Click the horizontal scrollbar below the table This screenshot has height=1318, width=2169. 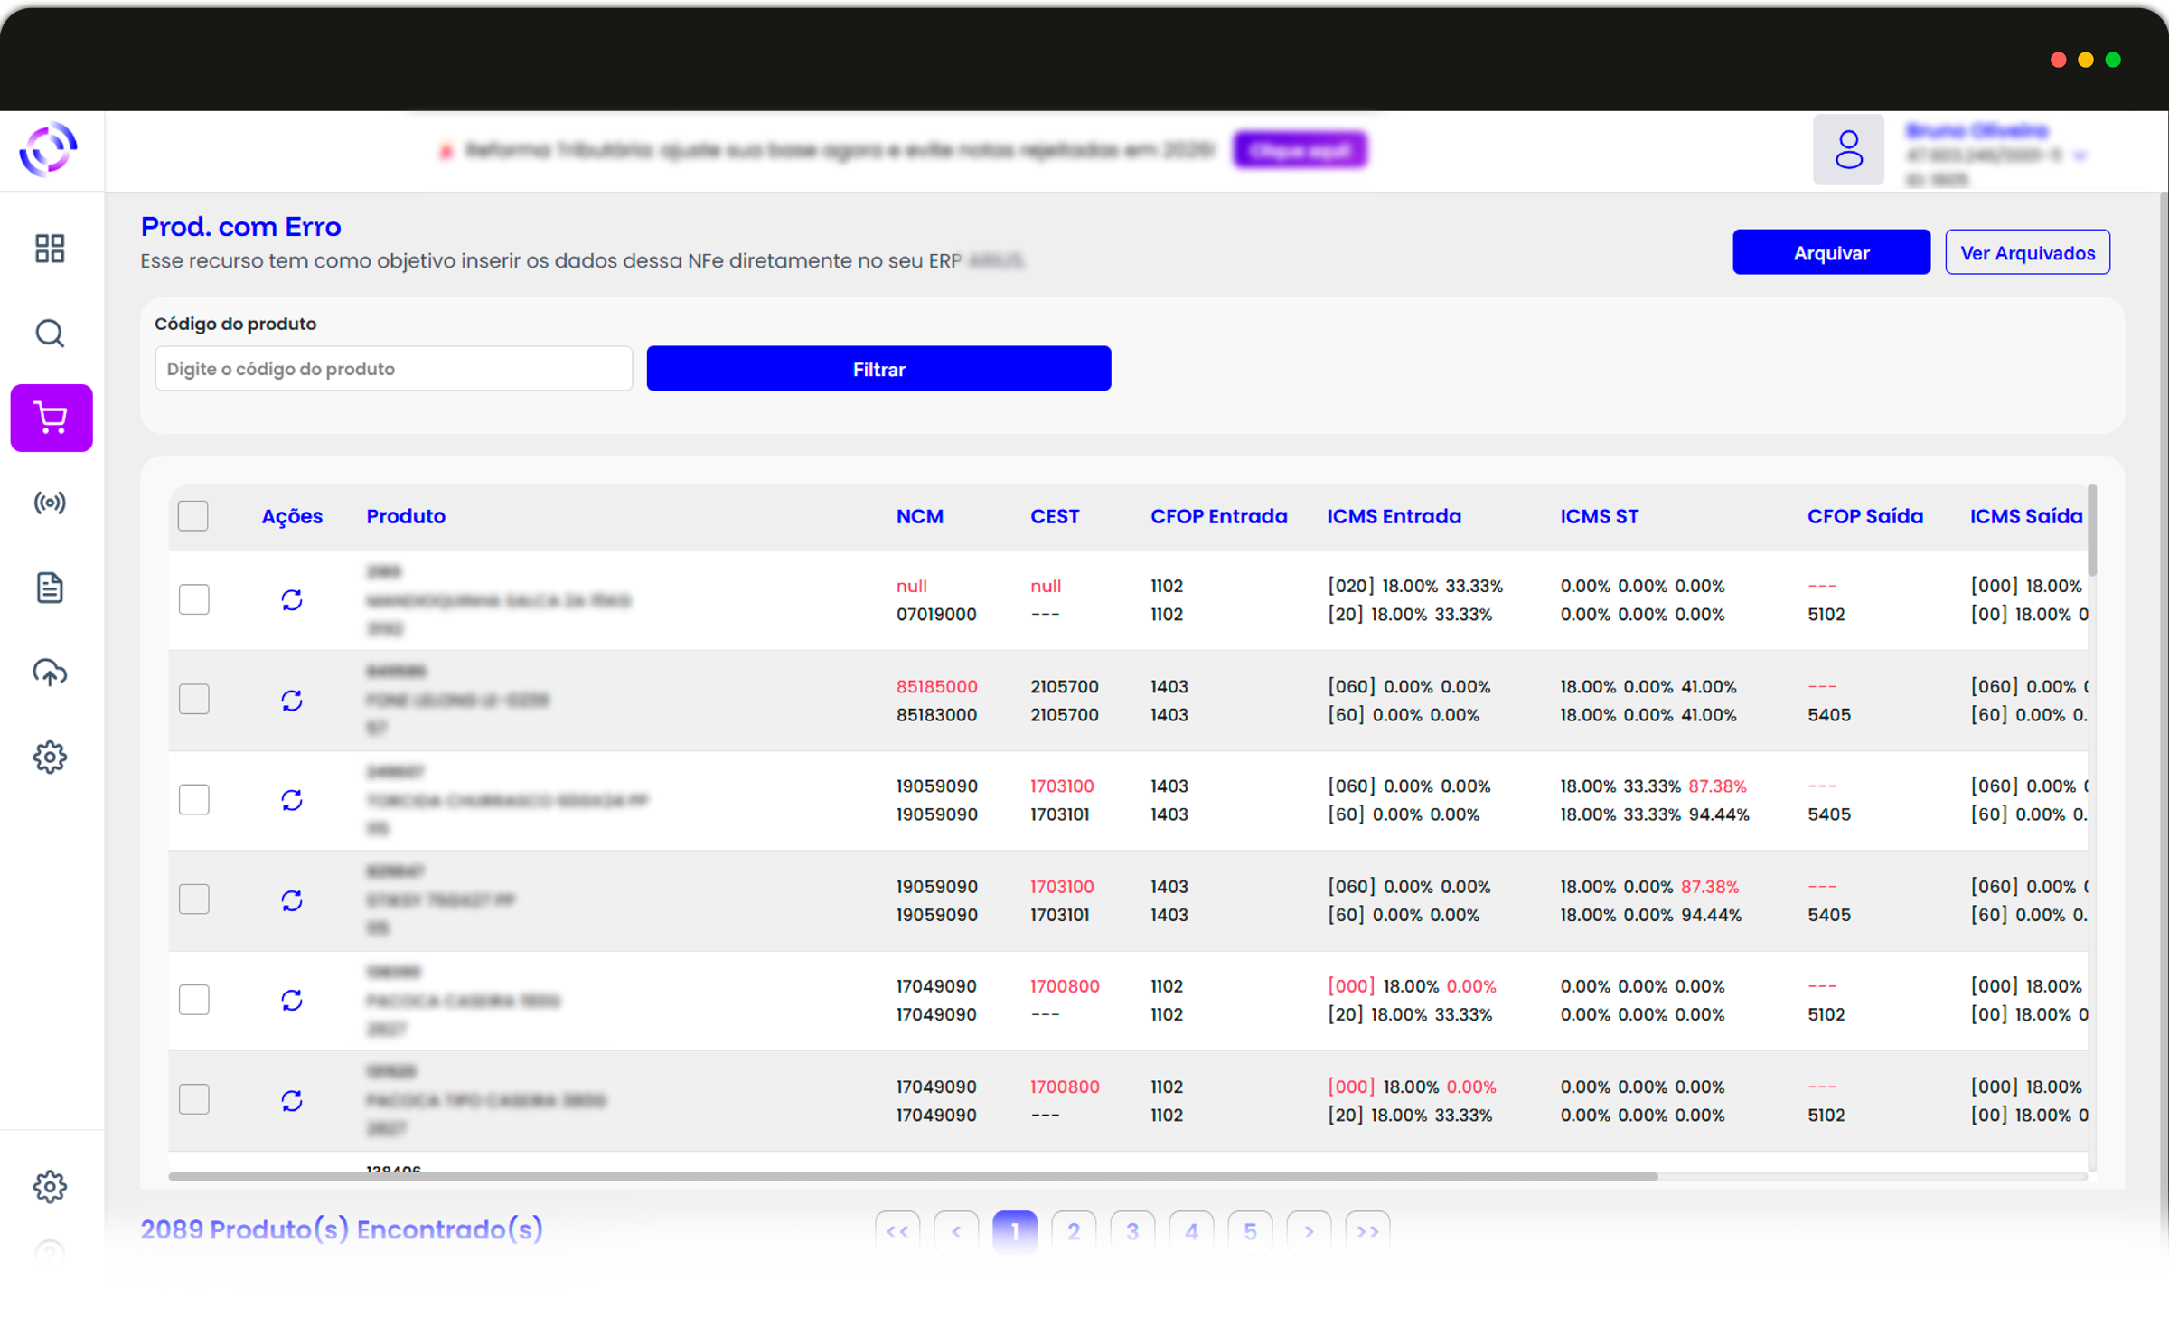pyautogui.click(x=913, y=1177)
